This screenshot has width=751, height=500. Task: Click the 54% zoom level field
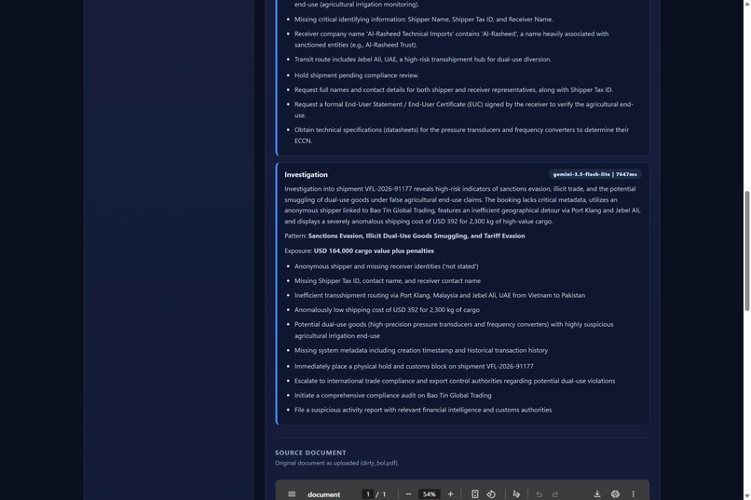pos(430,493)
